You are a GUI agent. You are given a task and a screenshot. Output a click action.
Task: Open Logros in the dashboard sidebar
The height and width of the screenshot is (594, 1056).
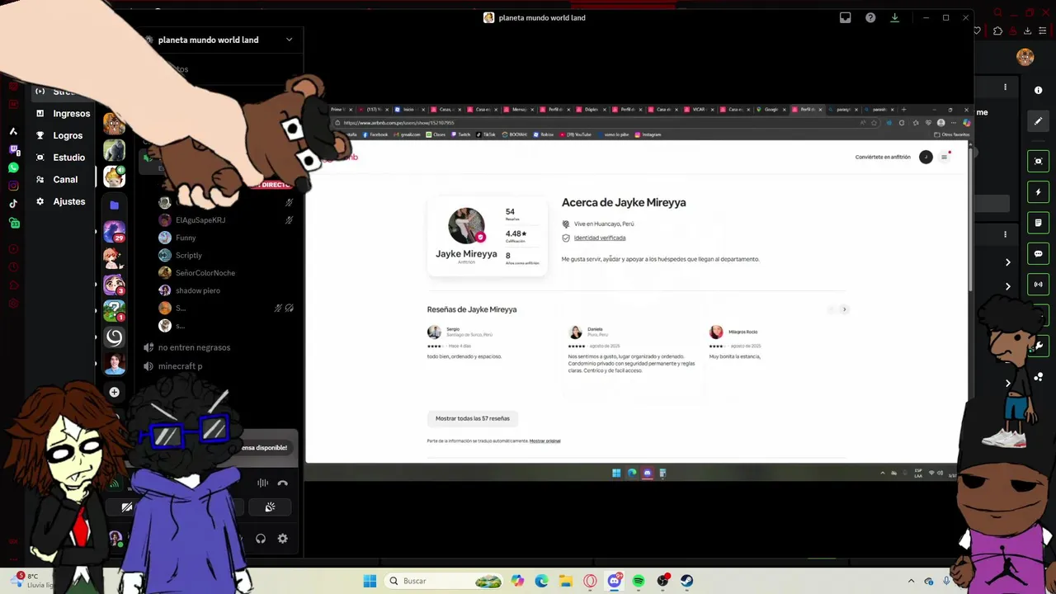coord(59,135)
